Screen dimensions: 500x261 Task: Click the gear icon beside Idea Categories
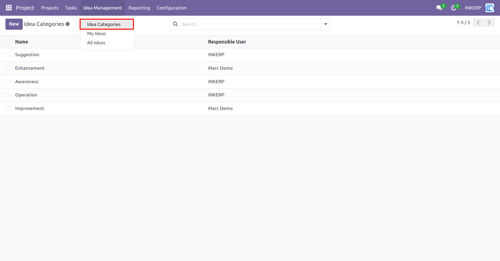coord(68,24)
